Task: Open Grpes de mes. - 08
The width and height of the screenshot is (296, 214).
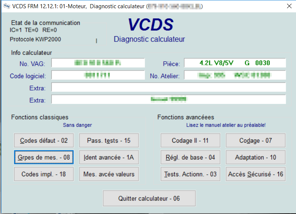Action: click(x=44, y=157)
